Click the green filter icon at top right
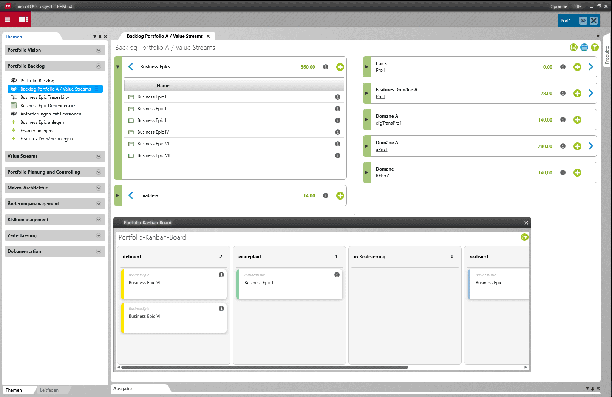Image resolution: width=612 pixels, height=397 pixels. 595,47
